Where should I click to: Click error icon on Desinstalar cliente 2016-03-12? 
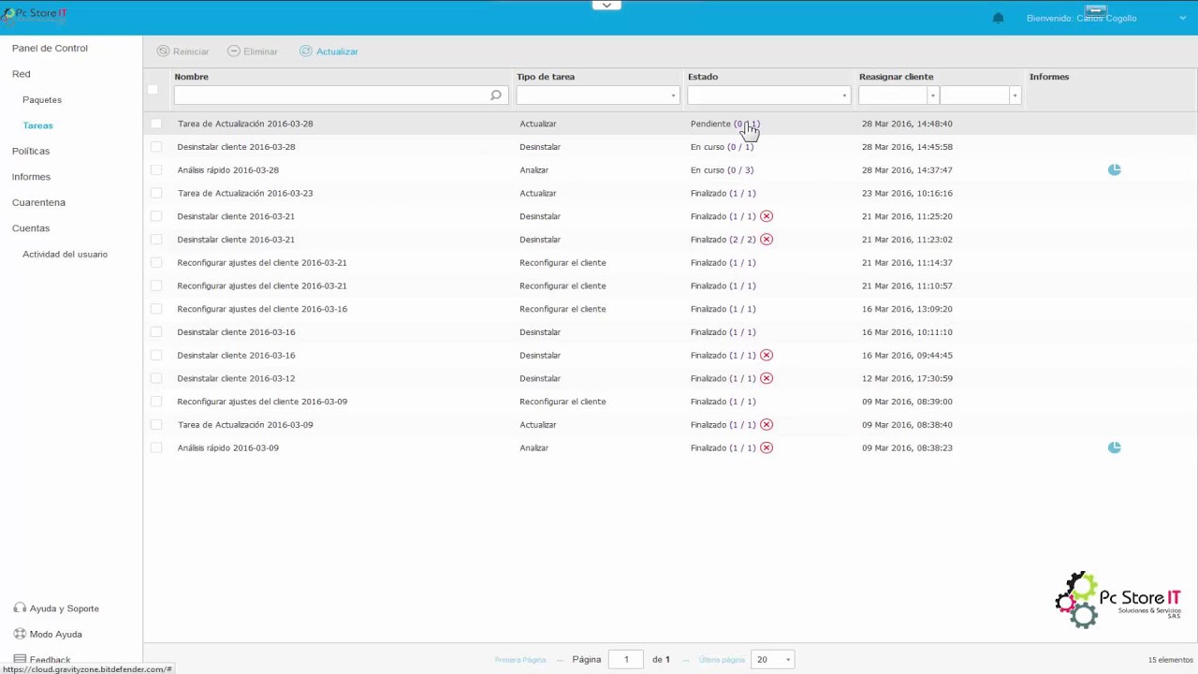767,378
